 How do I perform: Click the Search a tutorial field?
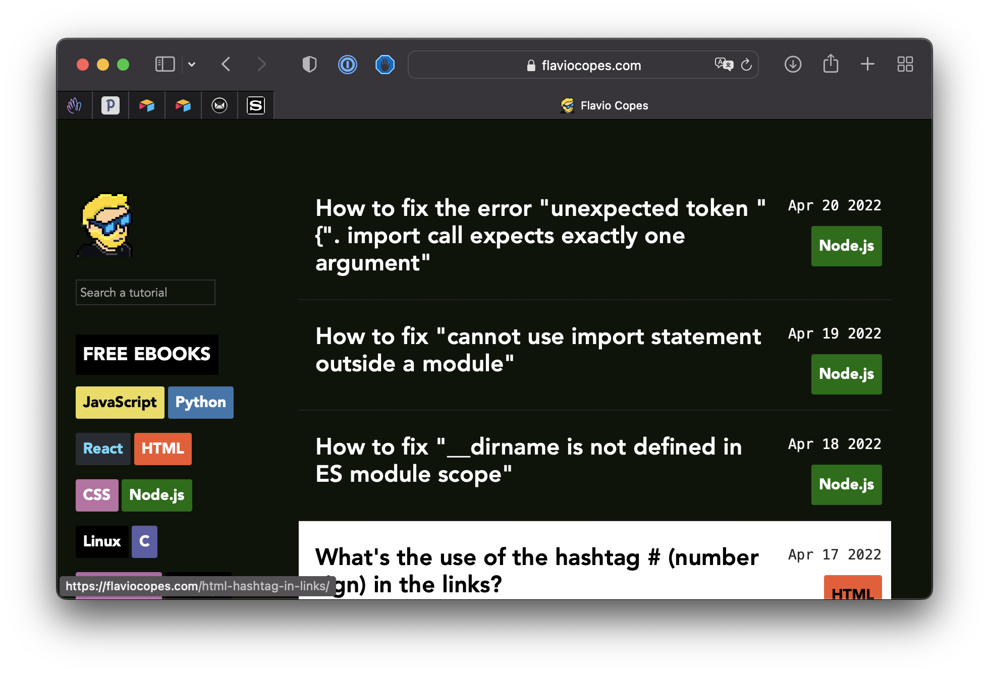coord(145,293)
